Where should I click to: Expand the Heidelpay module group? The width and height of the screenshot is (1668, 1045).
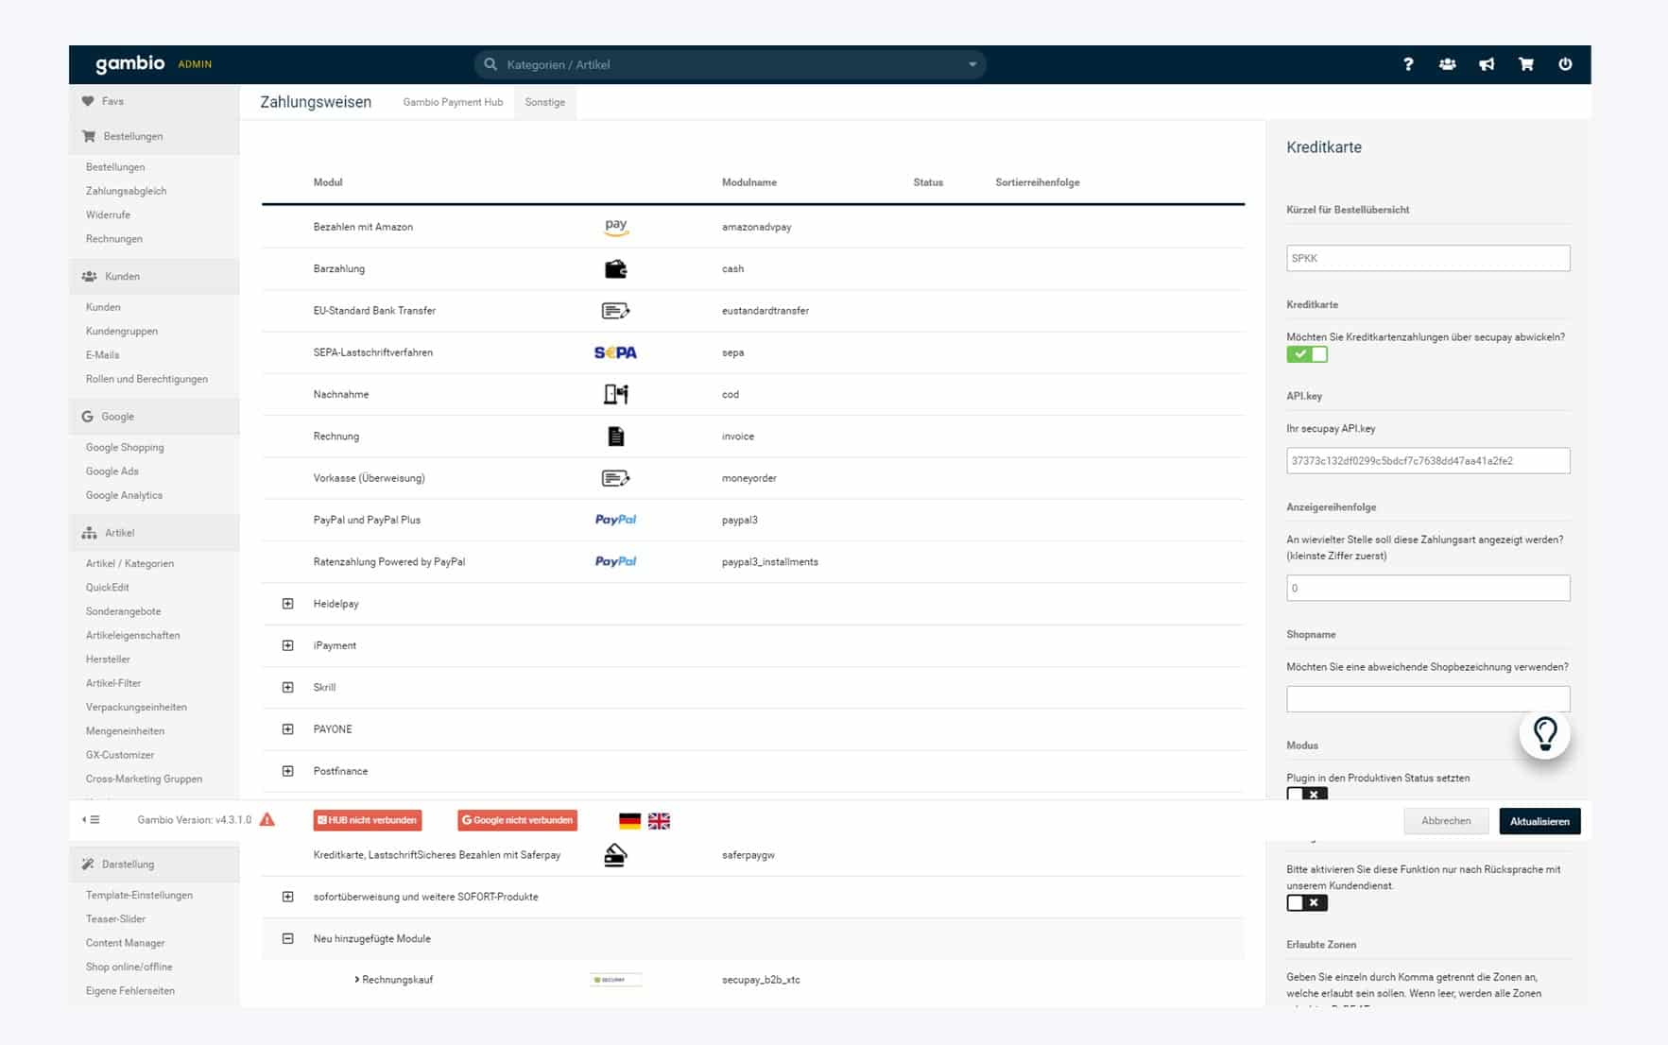tap(287, 603)
